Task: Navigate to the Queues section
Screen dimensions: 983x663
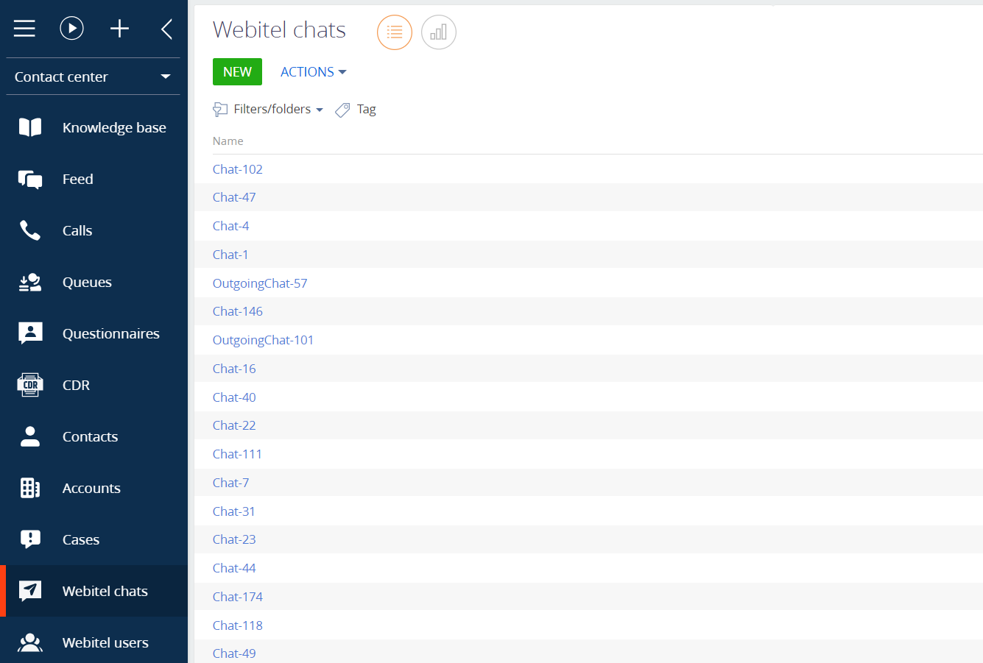Action: [87, 282]
